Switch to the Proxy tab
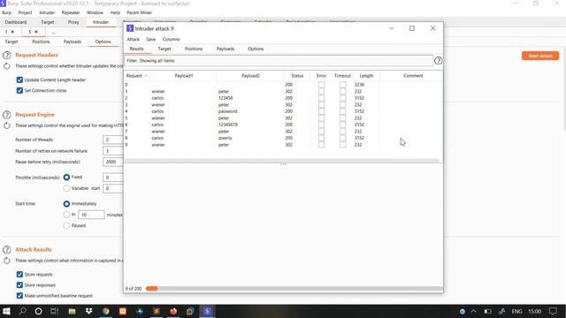The height and width of the screenshot is (318, 566). click(x=73, y=22)
